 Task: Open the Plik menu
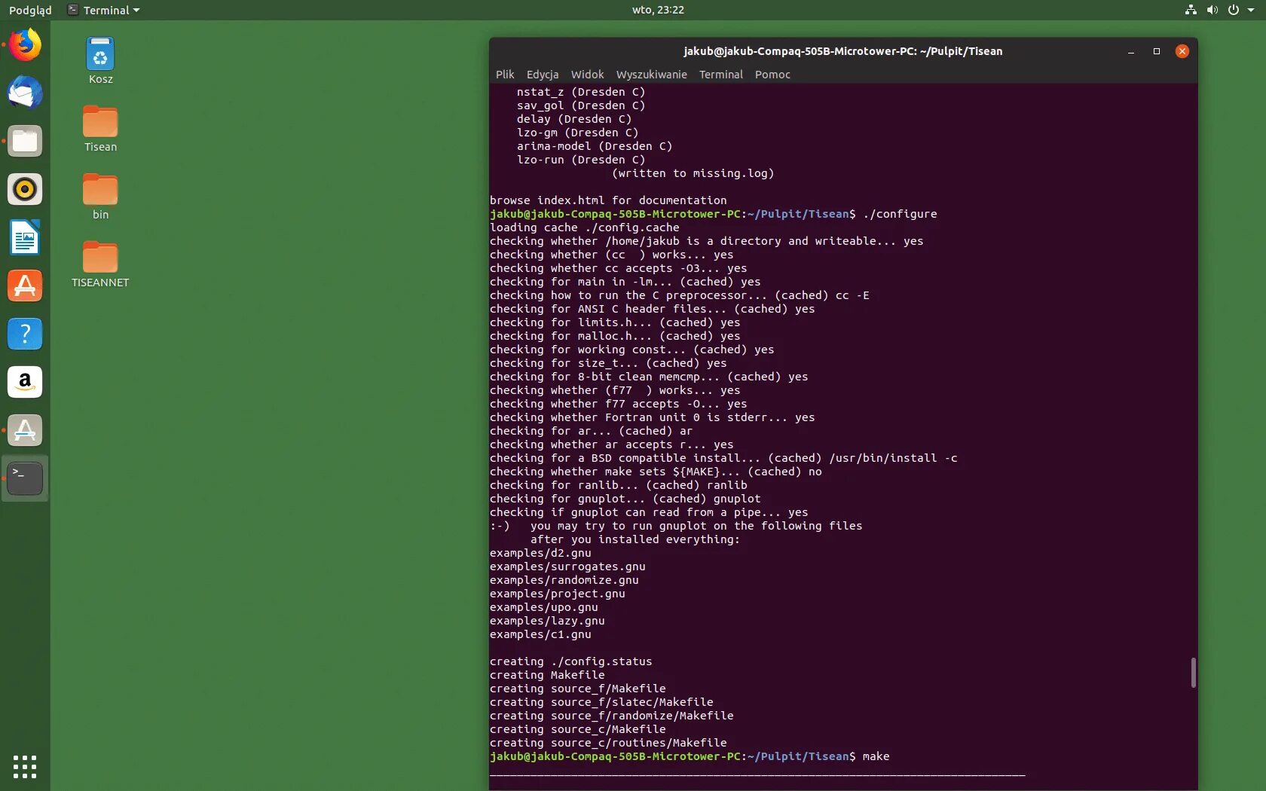point(505,75)
